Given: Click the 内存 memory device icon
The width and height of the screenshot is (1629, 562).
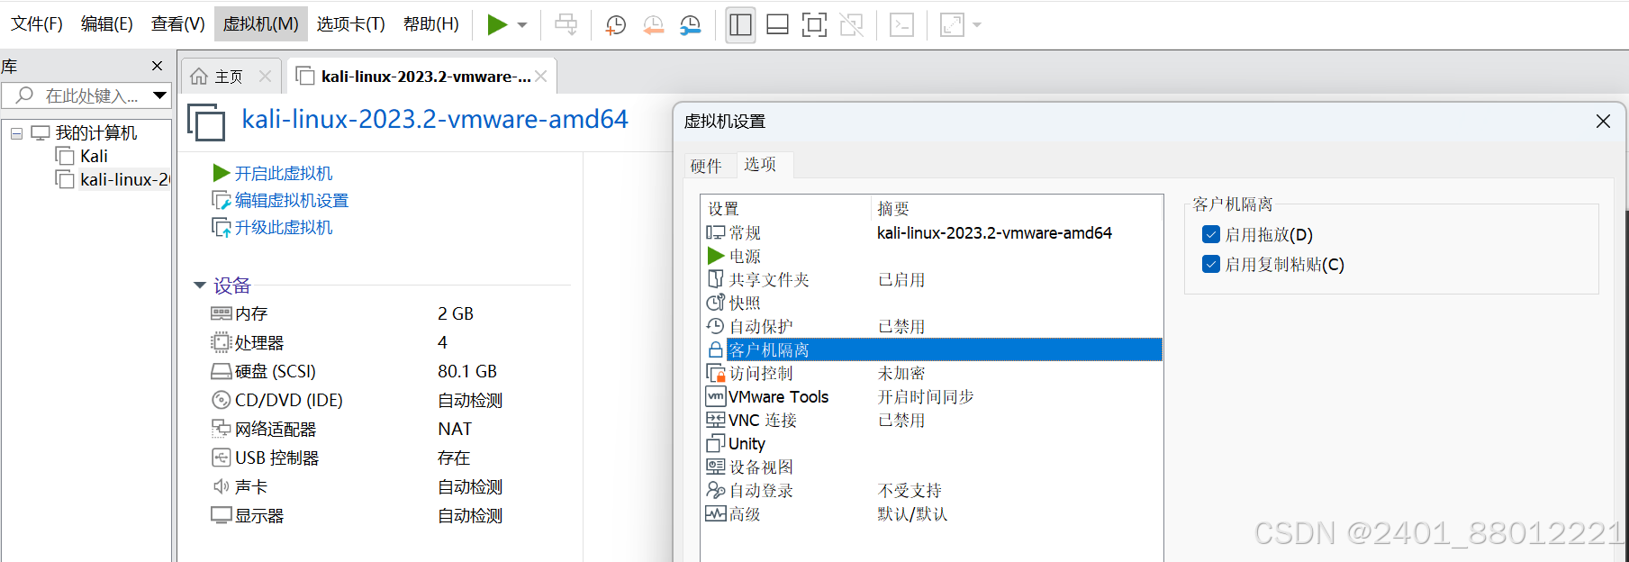Looking at the screenshot, I should [x=222, y=313].
